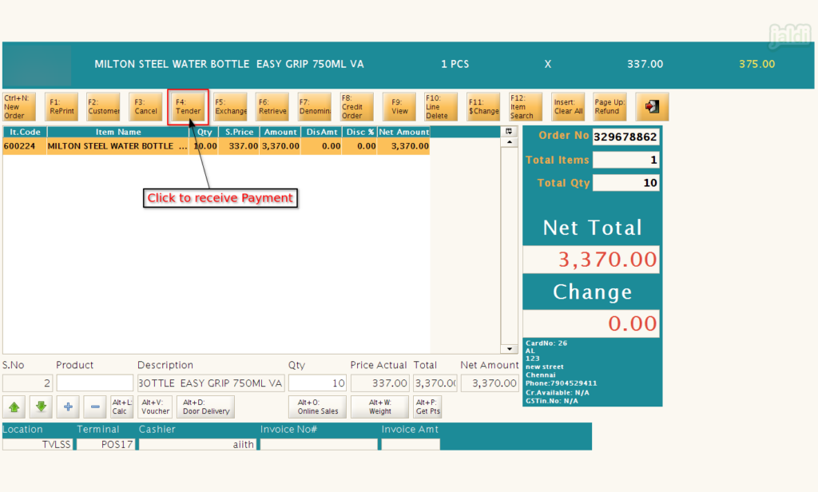The image size is (818, 492).
Task: Click the table column chooser icon
Action: pos(509,132)
